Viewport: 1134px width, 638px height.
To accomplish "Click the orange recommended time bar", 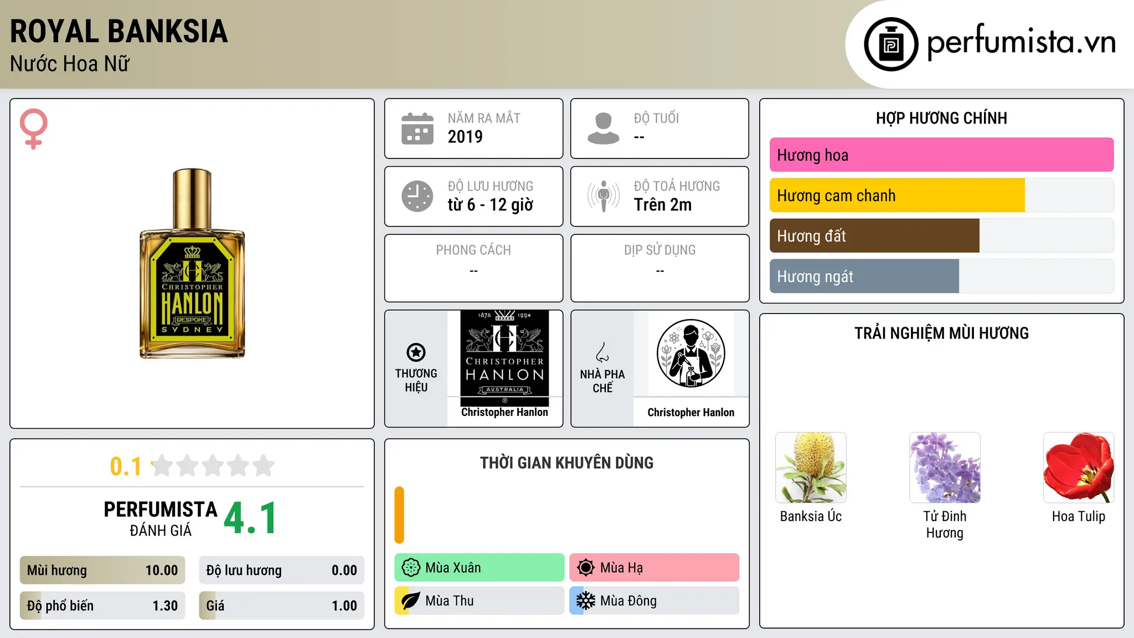I will click(399, 515).
